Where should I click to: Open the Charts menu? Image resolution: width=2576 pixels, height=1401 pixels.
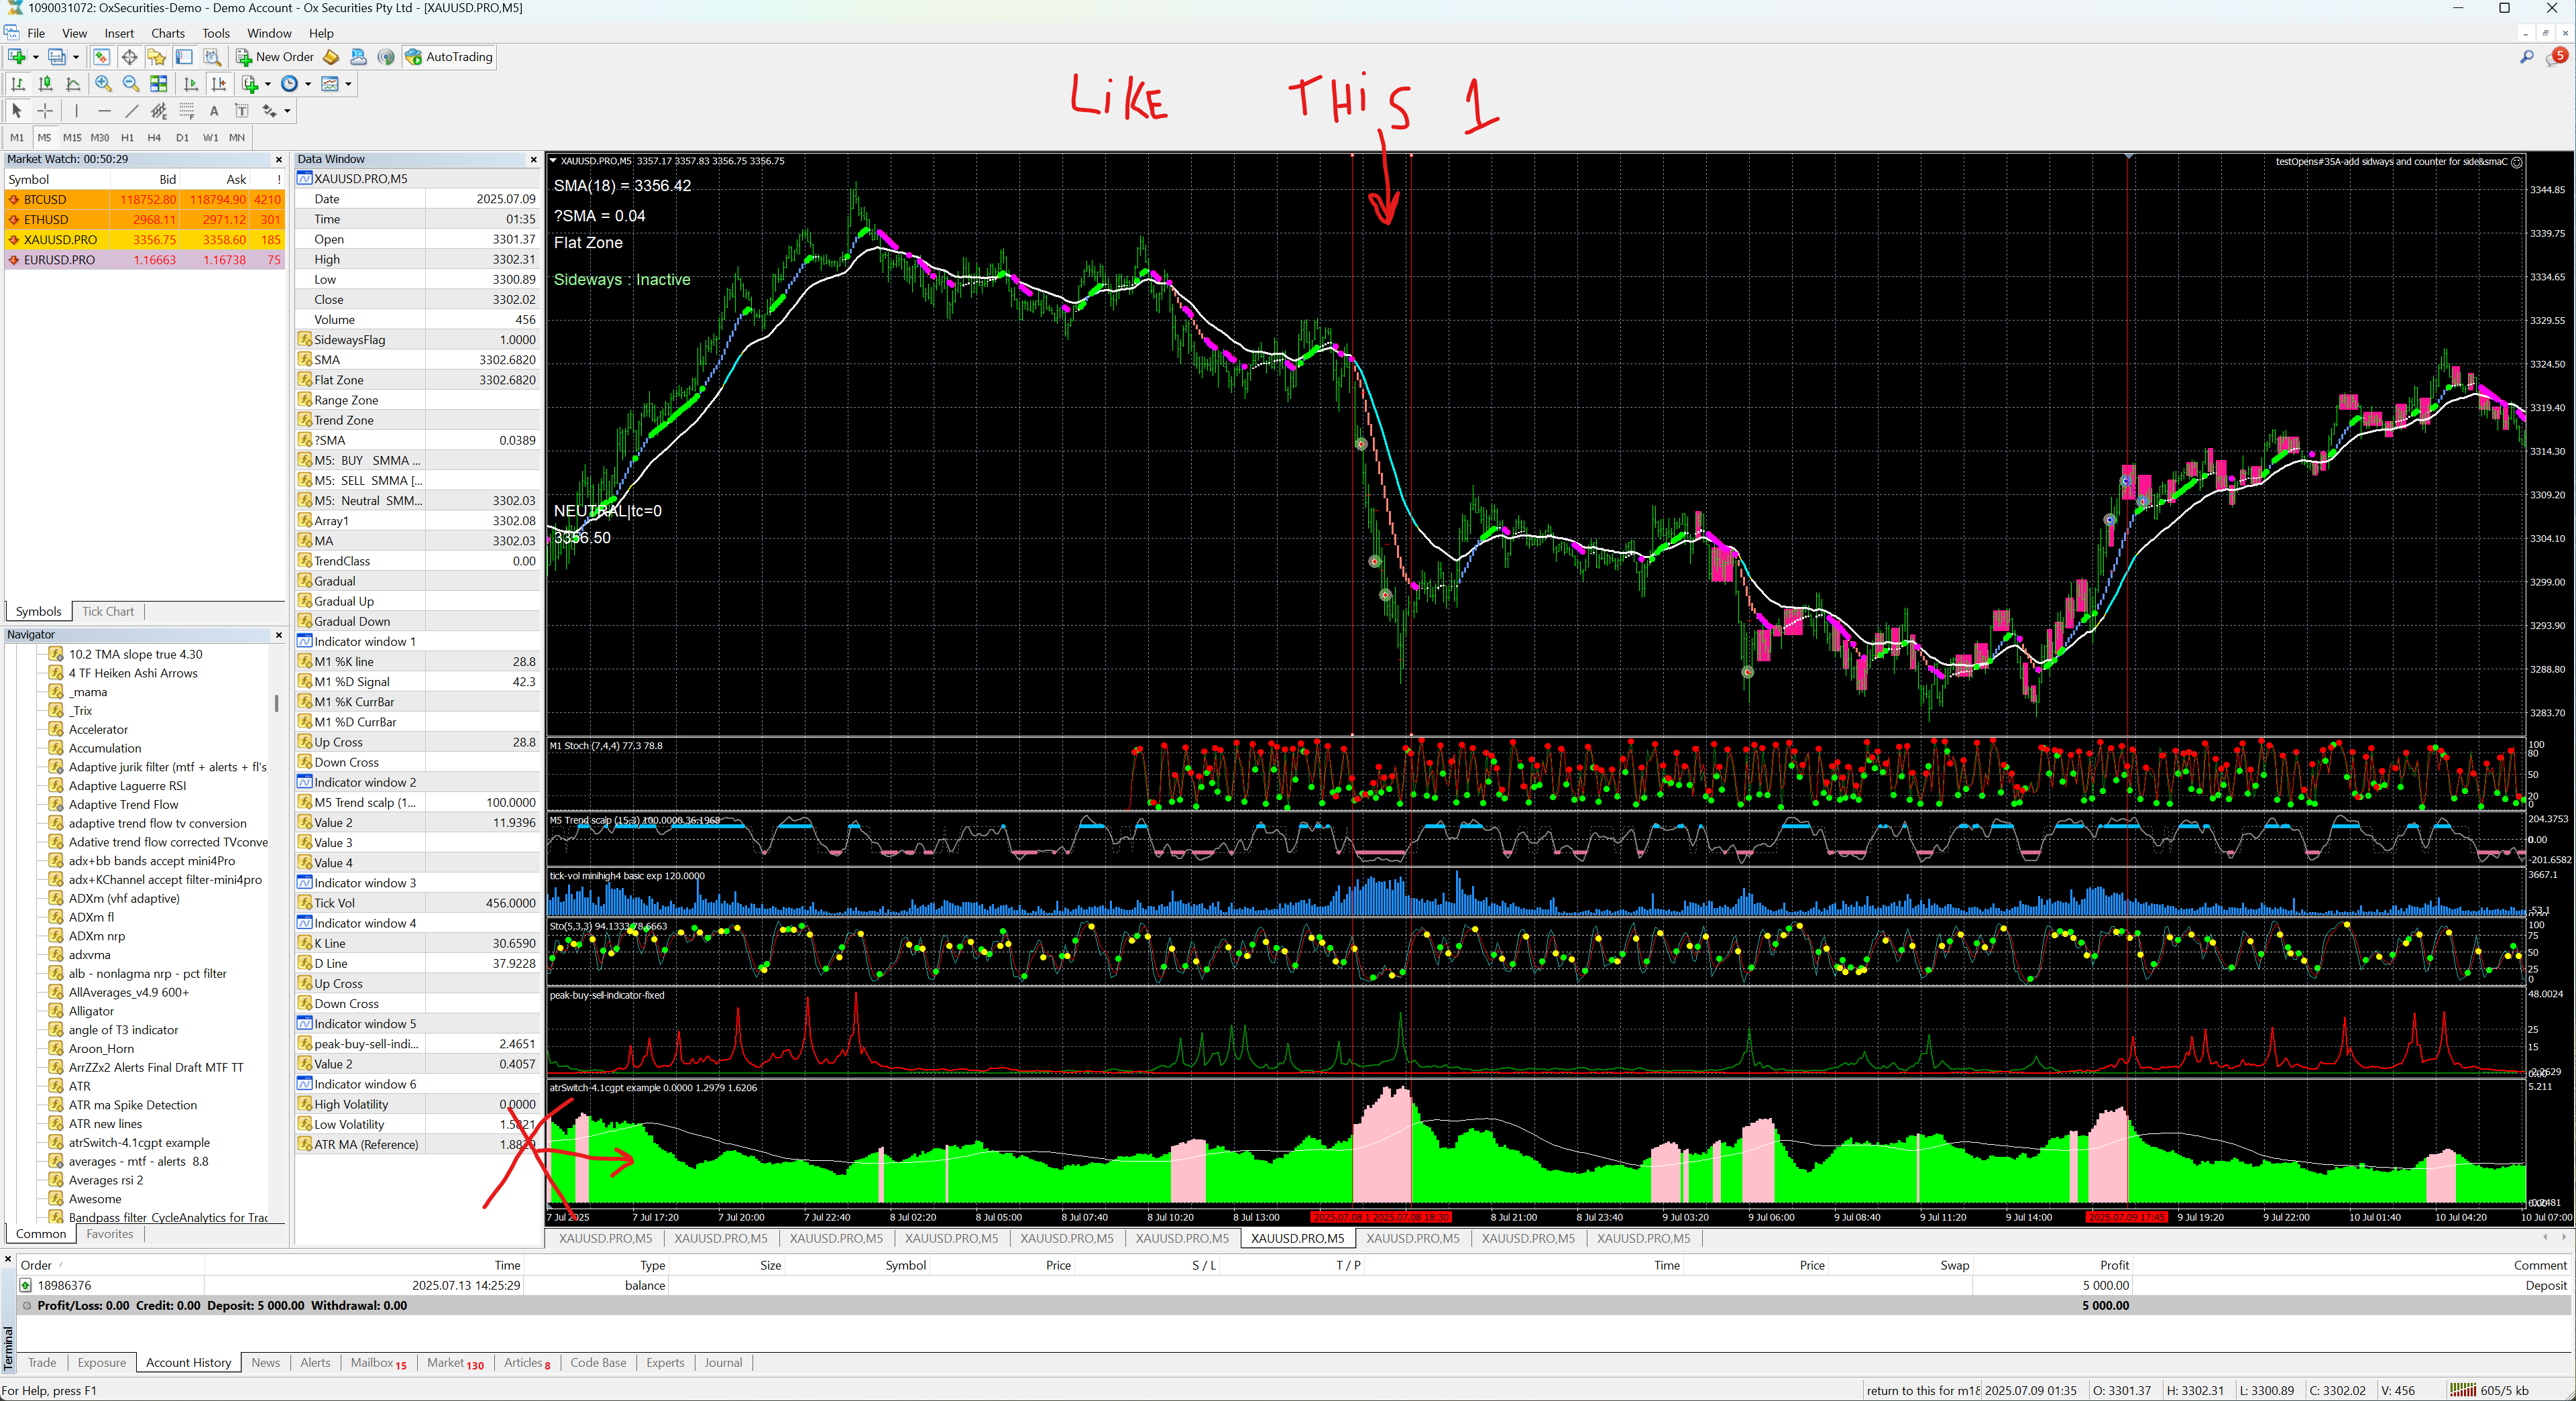pos(167,33)
